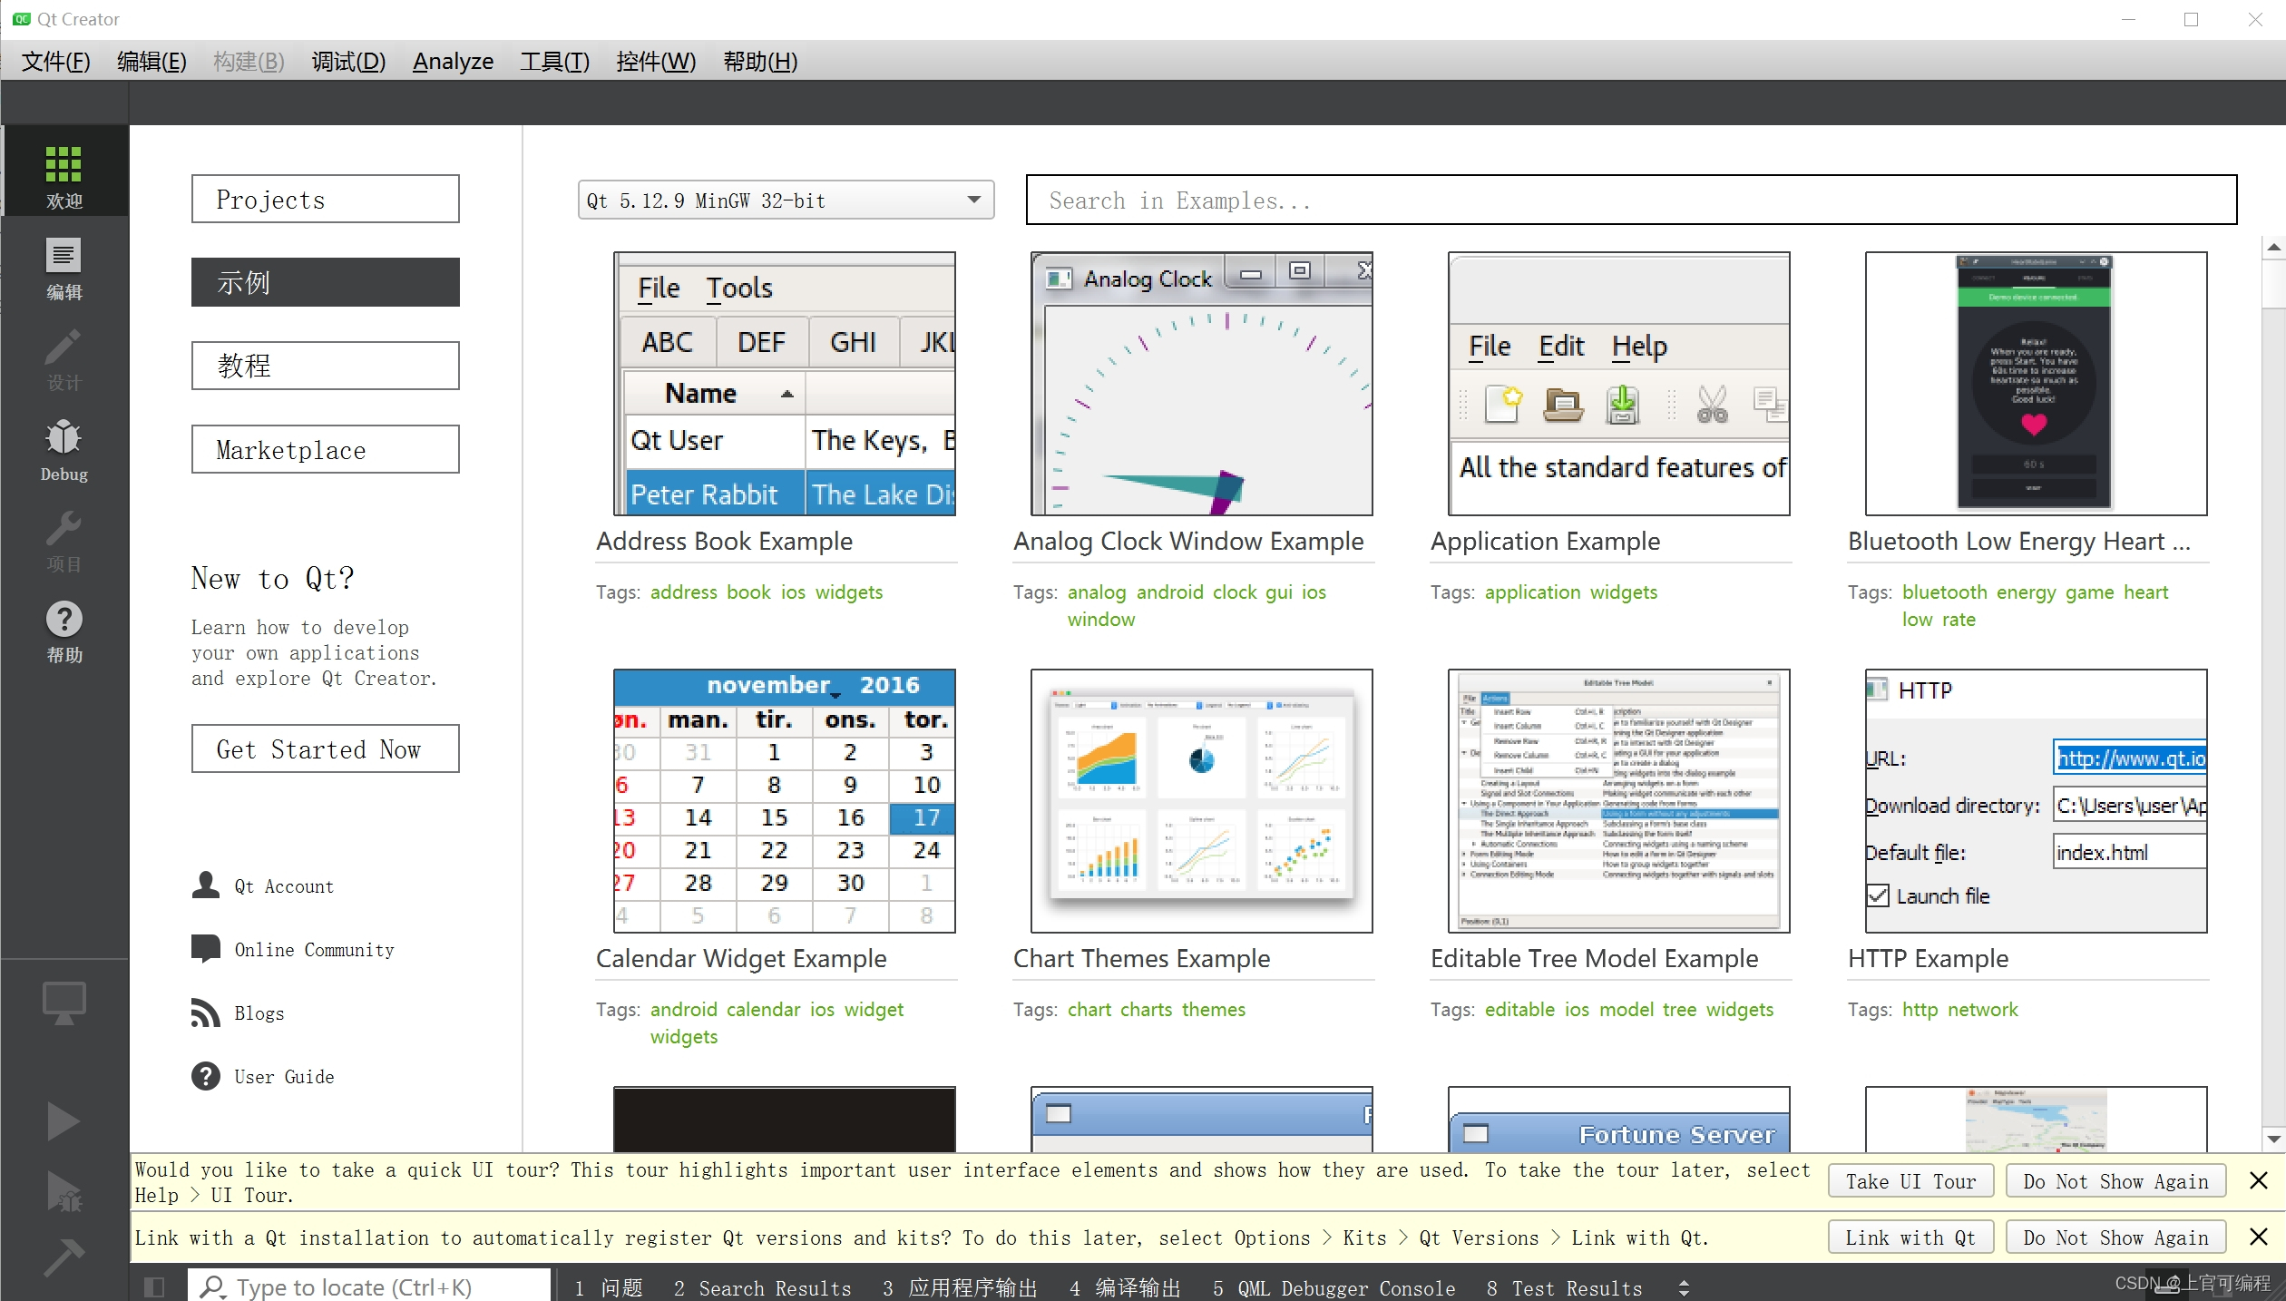The image size is (2286, 1301).
Task: Open the Analyze menu
Action: (x=453, y=61)
